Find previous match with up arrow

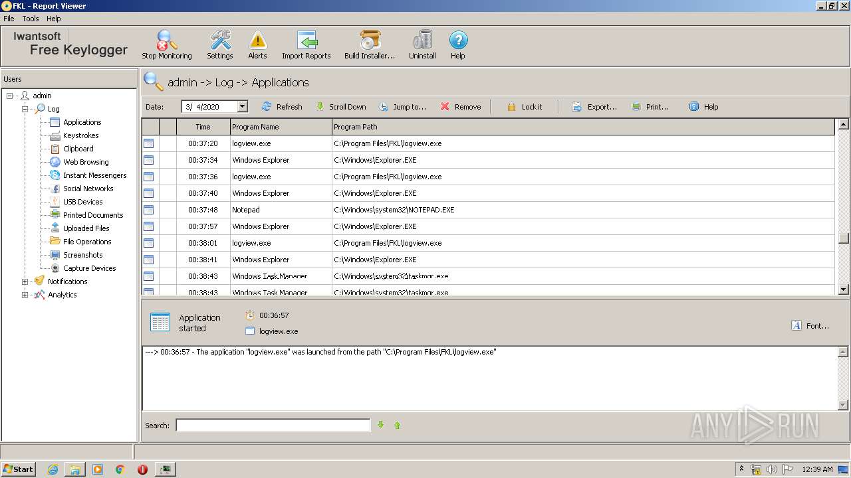(x=398, y=425)
